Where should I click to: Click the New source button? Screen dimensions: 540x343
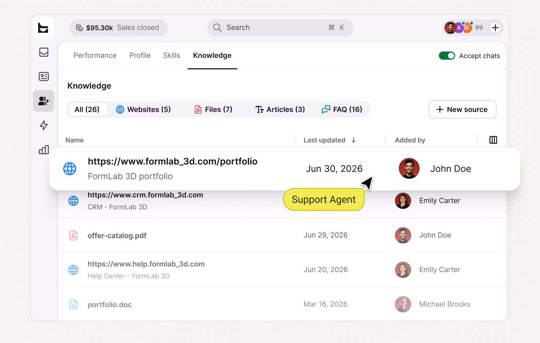(x=462, y=110)
